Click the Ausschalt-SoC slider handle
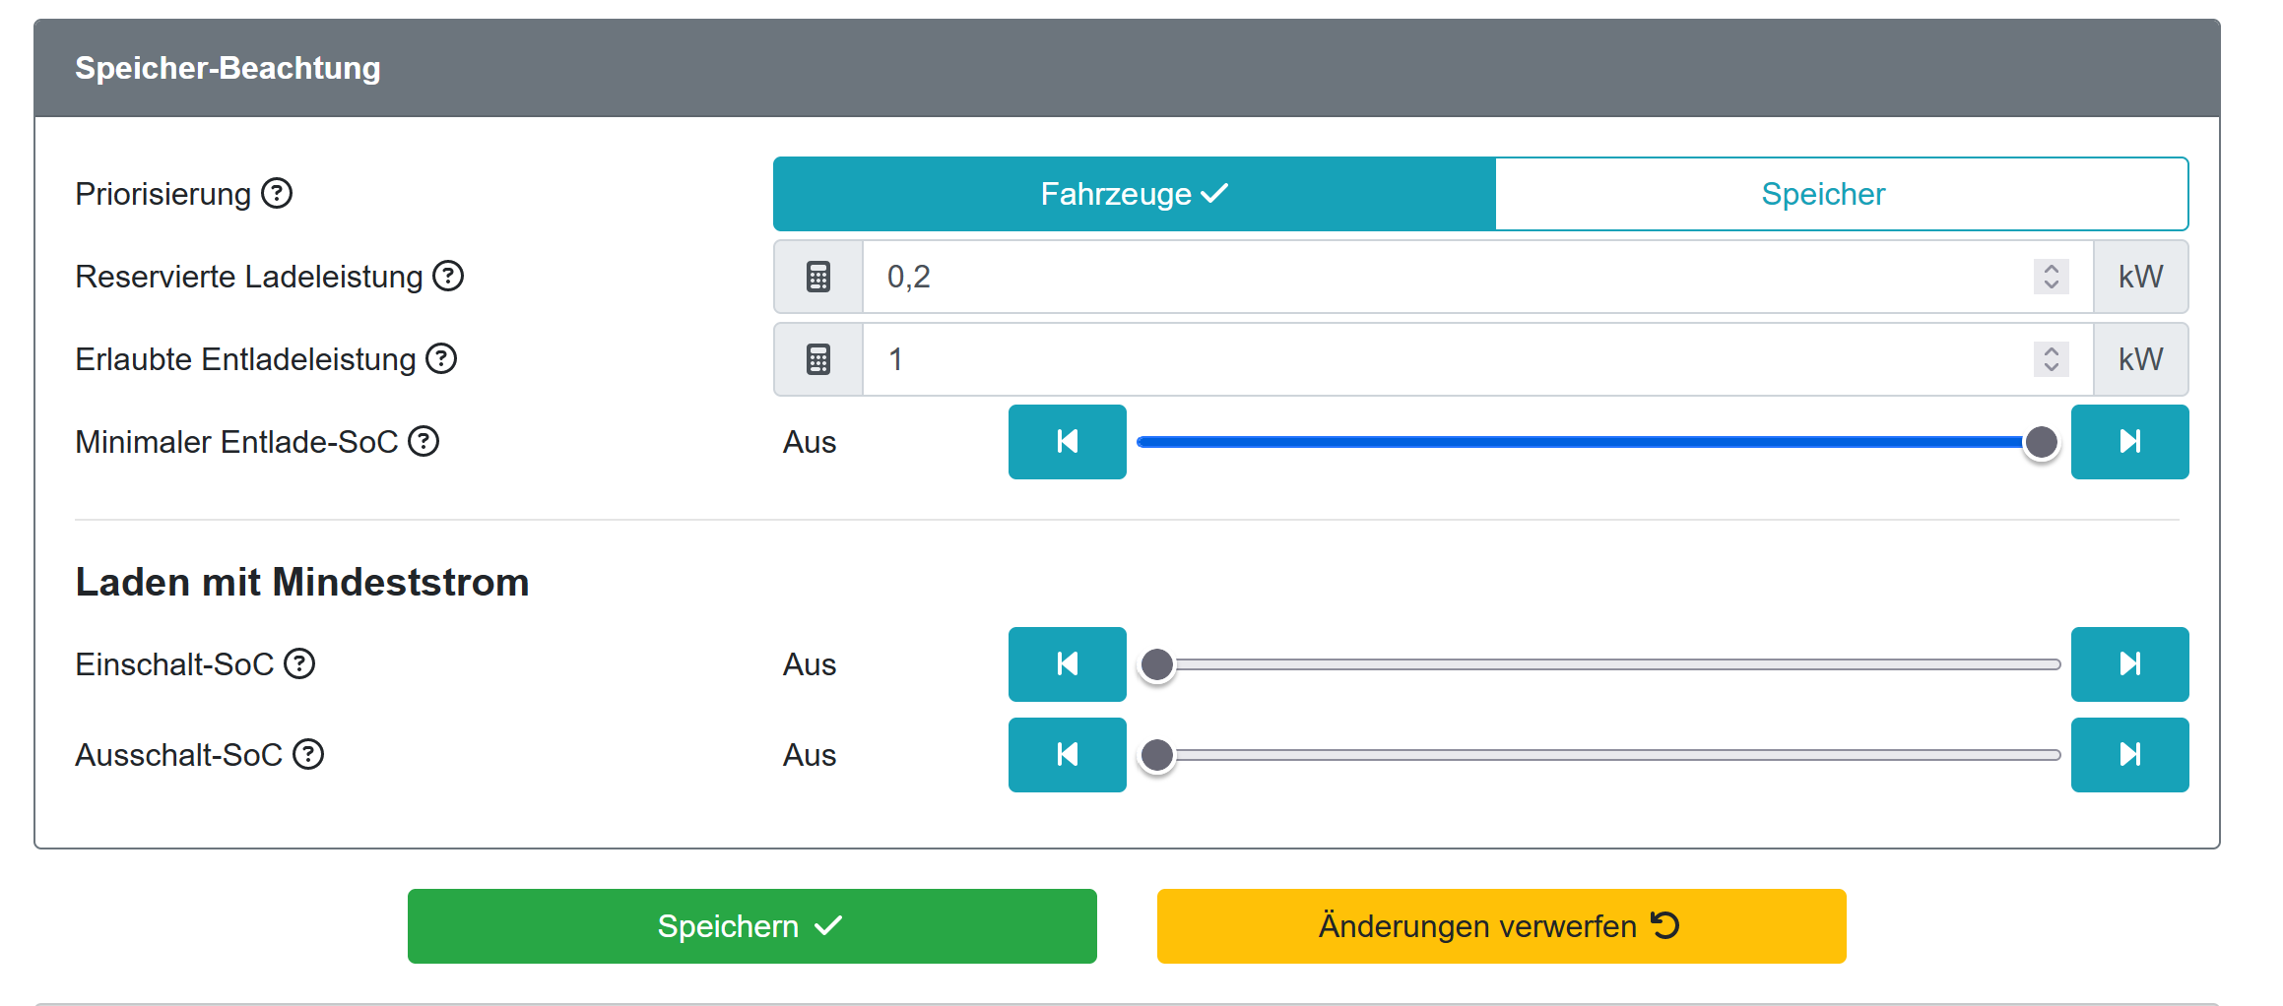 point(1157,755)
